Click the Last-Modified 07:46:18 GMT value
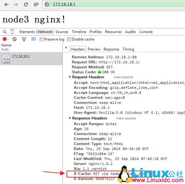Screen dimensions: 185x184 (x=135, y=159)
